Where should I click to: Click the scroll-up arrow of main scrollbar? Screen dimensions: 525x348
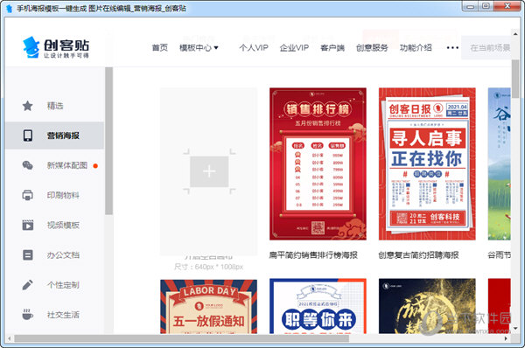pyautogui.click(x=515, y=33)
